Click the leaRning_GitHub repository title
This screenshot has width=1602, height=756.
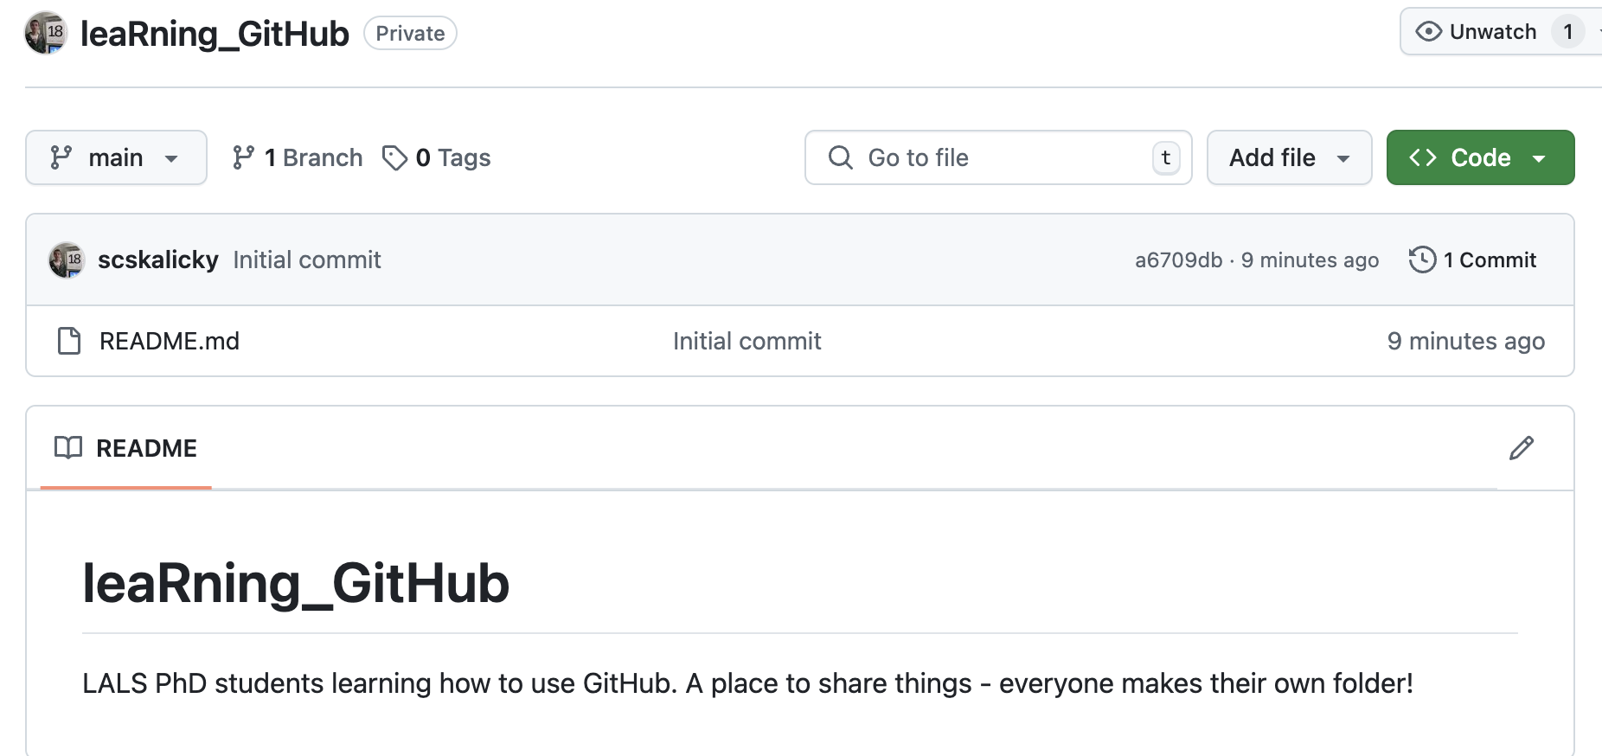click(215, 34)
